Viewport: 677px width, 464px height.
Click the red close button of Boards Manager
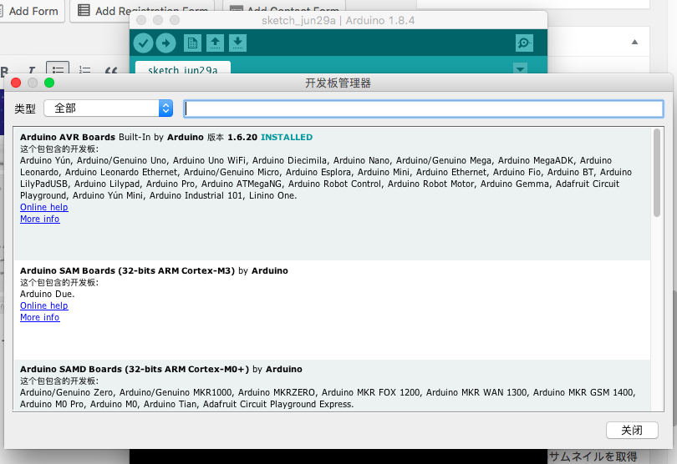pyautogui.click(x=16, y=83)
